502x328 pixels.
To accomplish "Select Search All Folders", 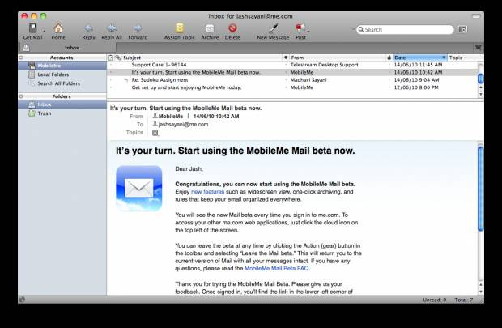I will [x=58, y=83].
